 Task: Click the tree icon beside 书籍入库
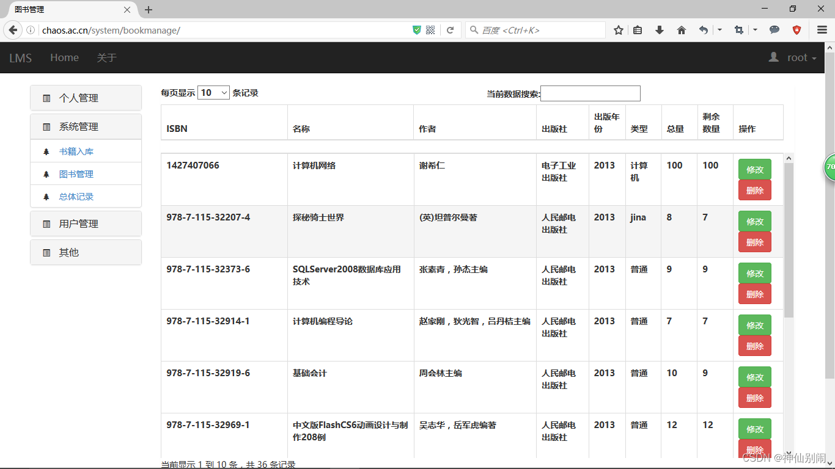coord(46,152)
